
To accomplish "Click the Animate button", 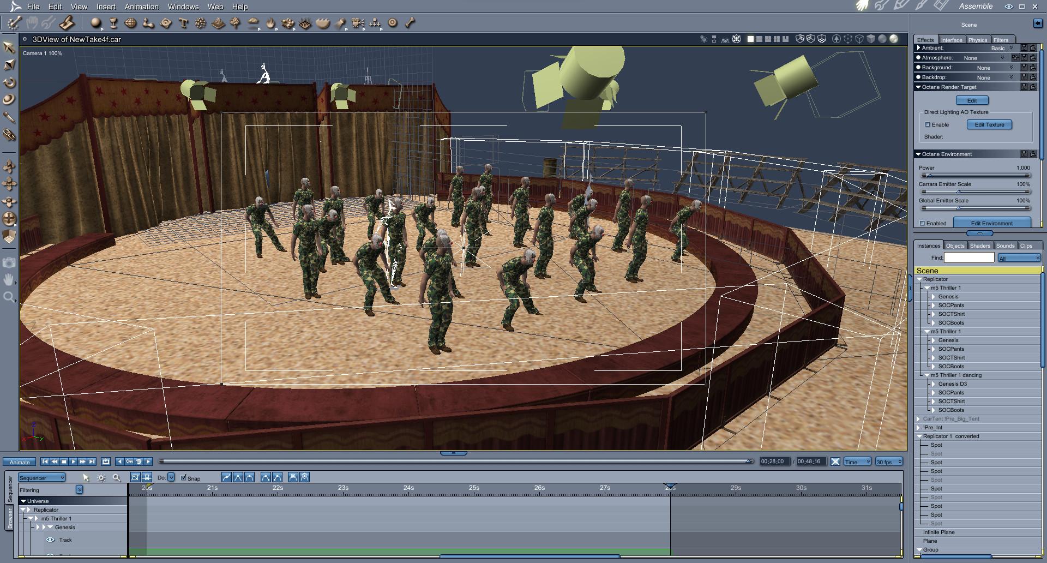I will (20, 462).
